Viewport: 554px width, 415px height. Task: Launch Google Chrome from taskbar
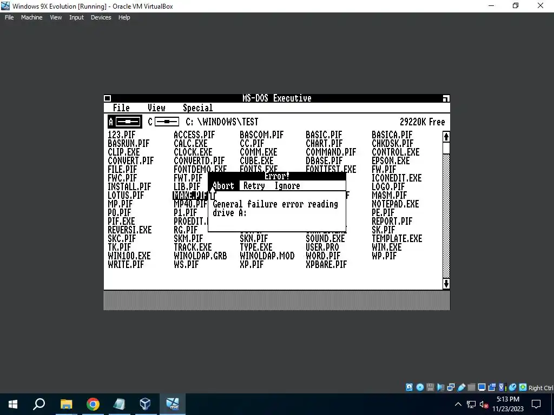tap(93, 404)
